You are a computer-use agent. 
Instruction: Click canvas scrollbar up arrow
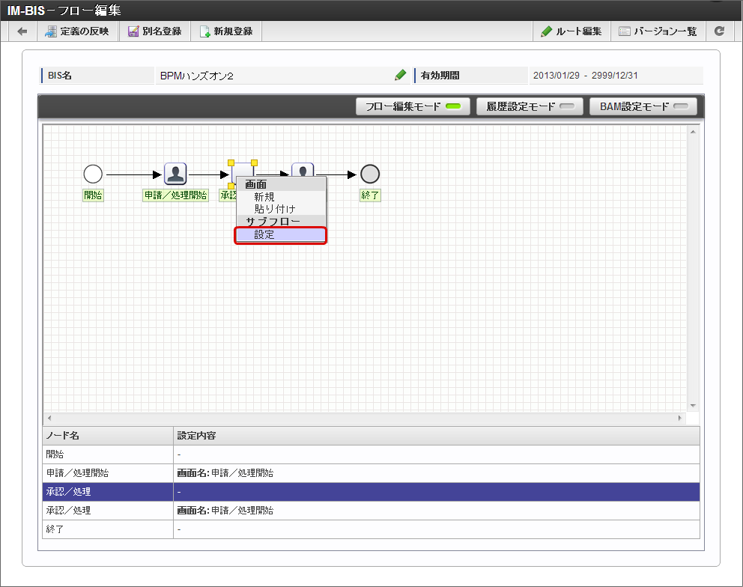click(693, 132)
